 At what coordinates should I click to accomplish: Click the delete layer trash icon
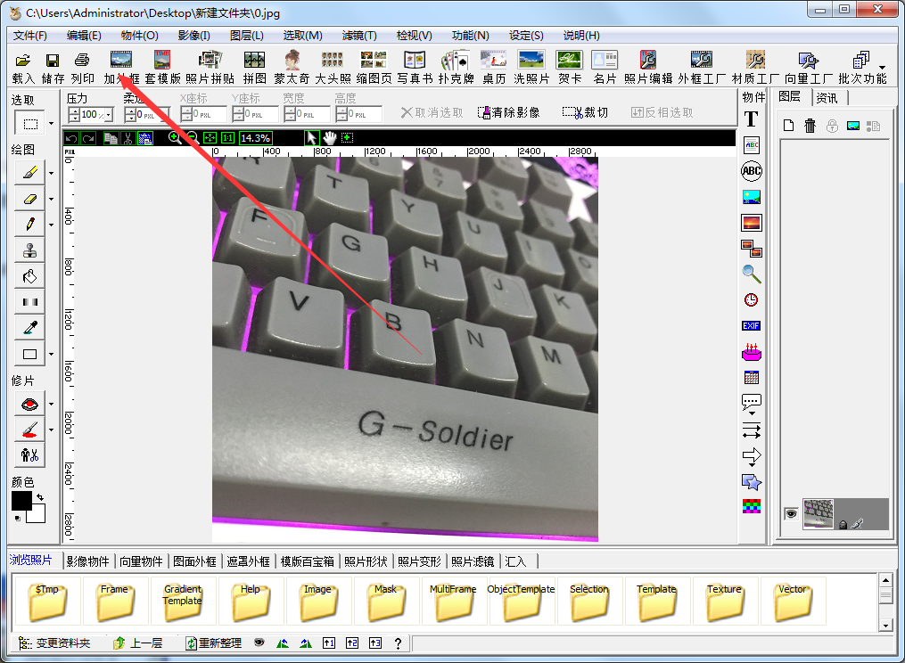tap(810, 126)
